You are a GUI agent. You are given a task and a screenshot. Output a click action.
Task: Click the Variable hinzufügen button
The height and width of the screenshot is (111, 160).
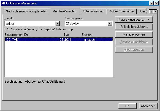point(134,27)
